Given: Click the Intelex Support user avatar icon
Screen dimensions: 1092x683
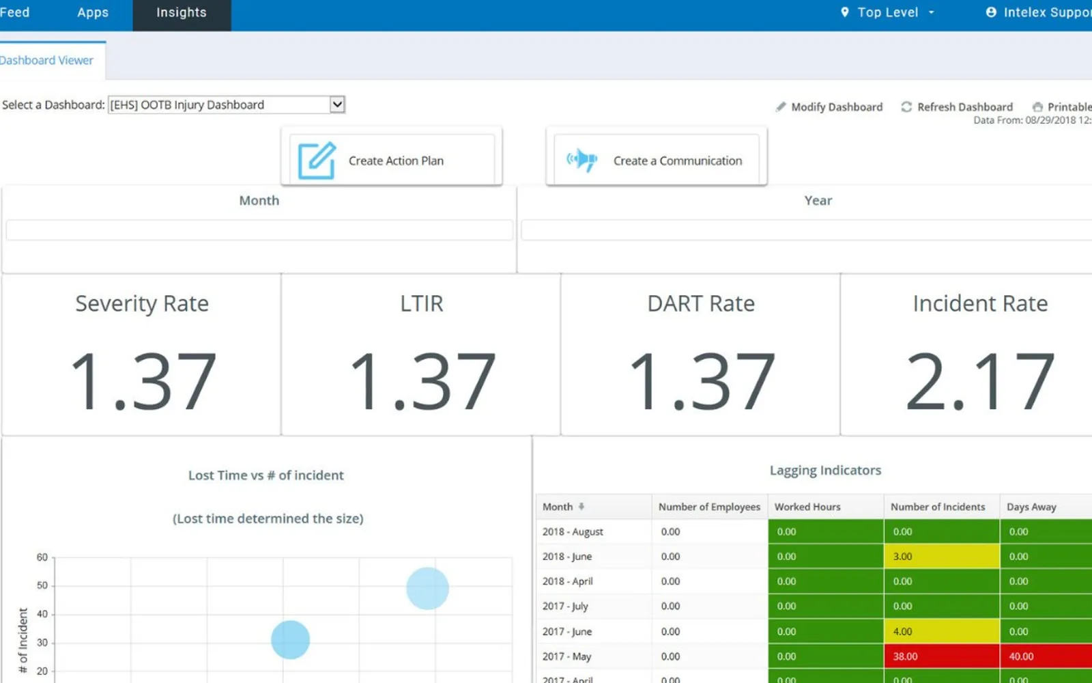Looking at the screenshot, I should click(991, 12).
